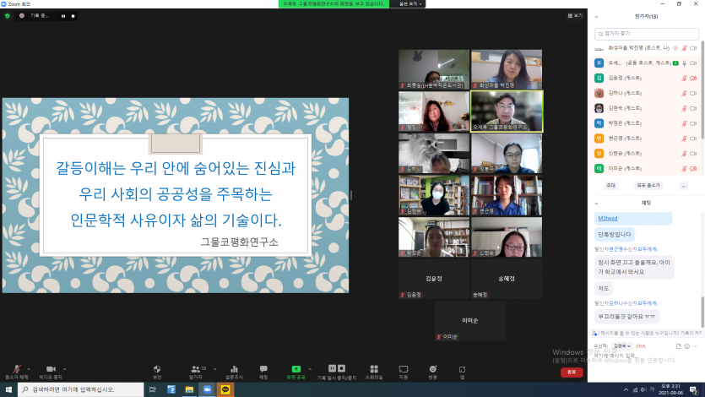
Task: Stop video with 비디오 중지 camera icon
Action: [x=51, y=368]
